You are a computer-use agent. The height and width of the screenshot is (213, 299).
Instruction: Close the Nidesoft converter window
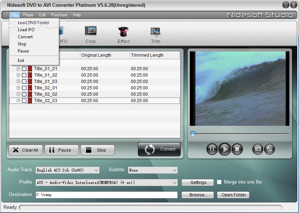293,5
